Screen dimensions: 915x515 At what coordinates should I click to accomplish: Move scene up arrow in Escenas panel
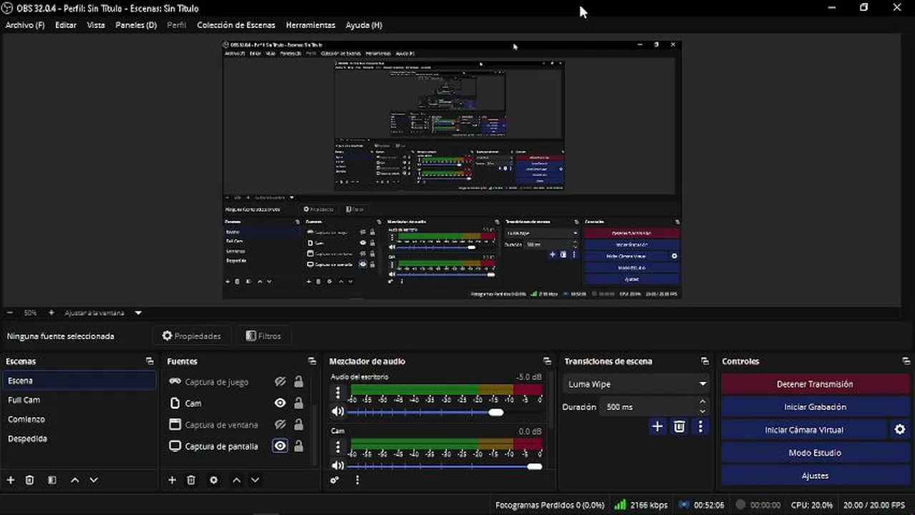point(74,480)
